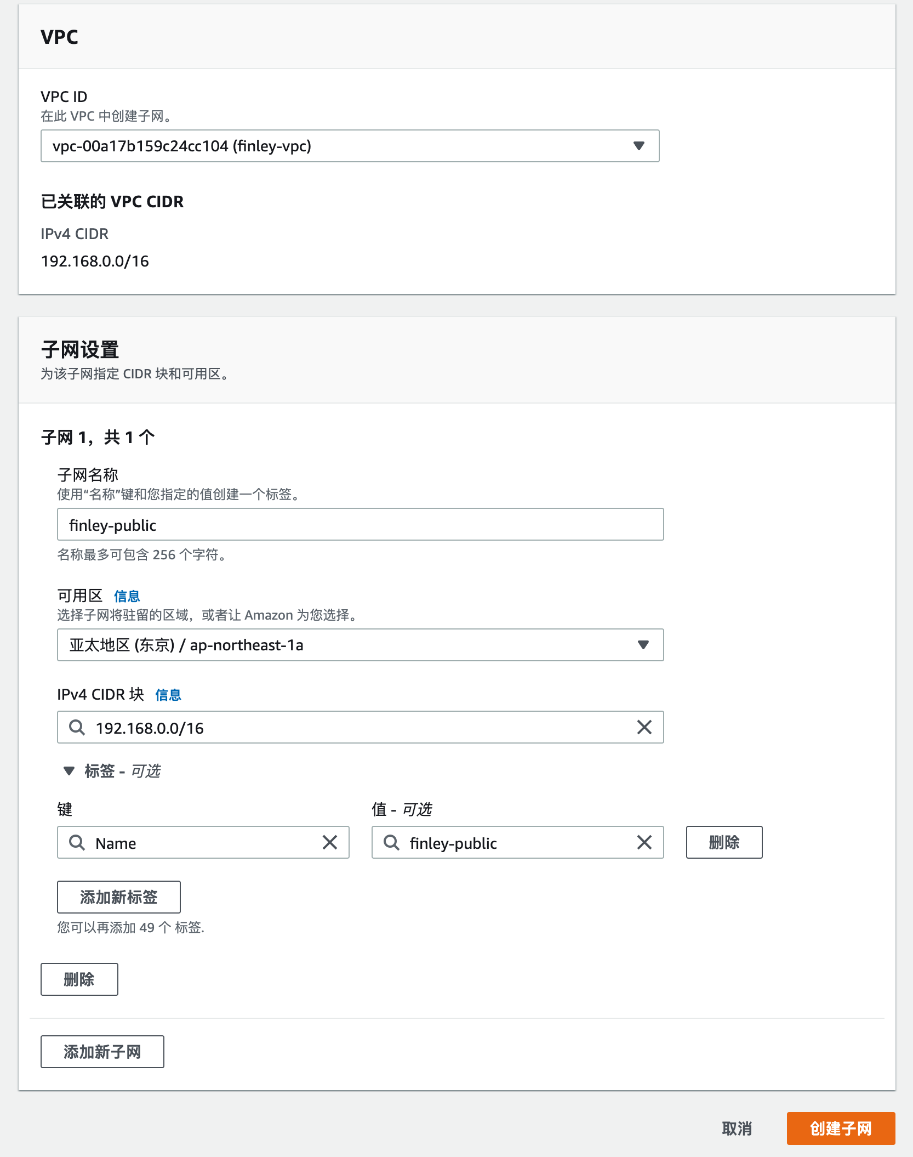Click the magnifier icon in the 值 field
The height and width of the screenshot is (1157, 913).
[391, 843]
